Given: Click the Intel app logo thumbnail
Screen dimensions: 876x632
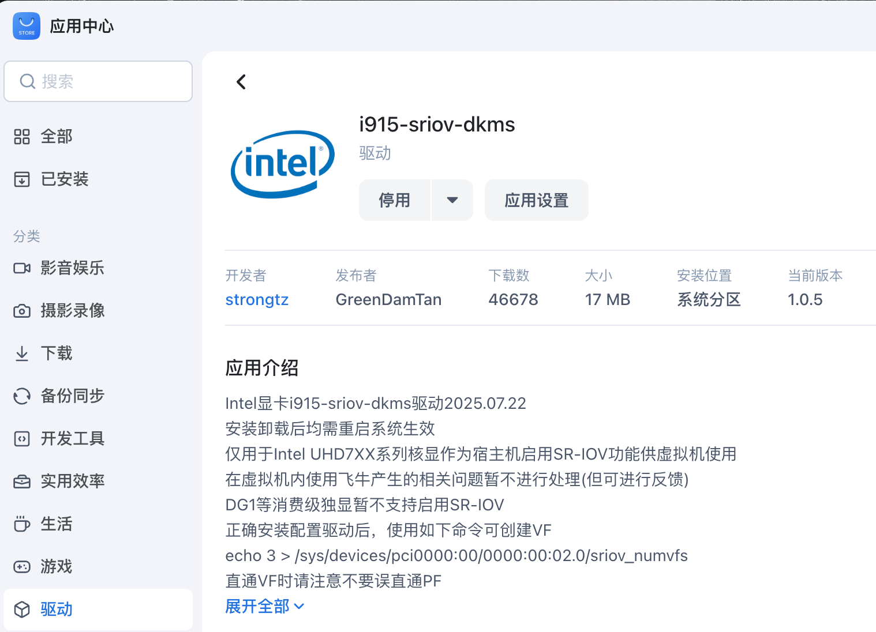Looking at the screenshot, I should (x=283, y=164).
